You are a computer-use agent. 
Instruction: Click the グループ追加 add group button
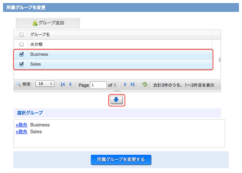click(x=48, y=23)
